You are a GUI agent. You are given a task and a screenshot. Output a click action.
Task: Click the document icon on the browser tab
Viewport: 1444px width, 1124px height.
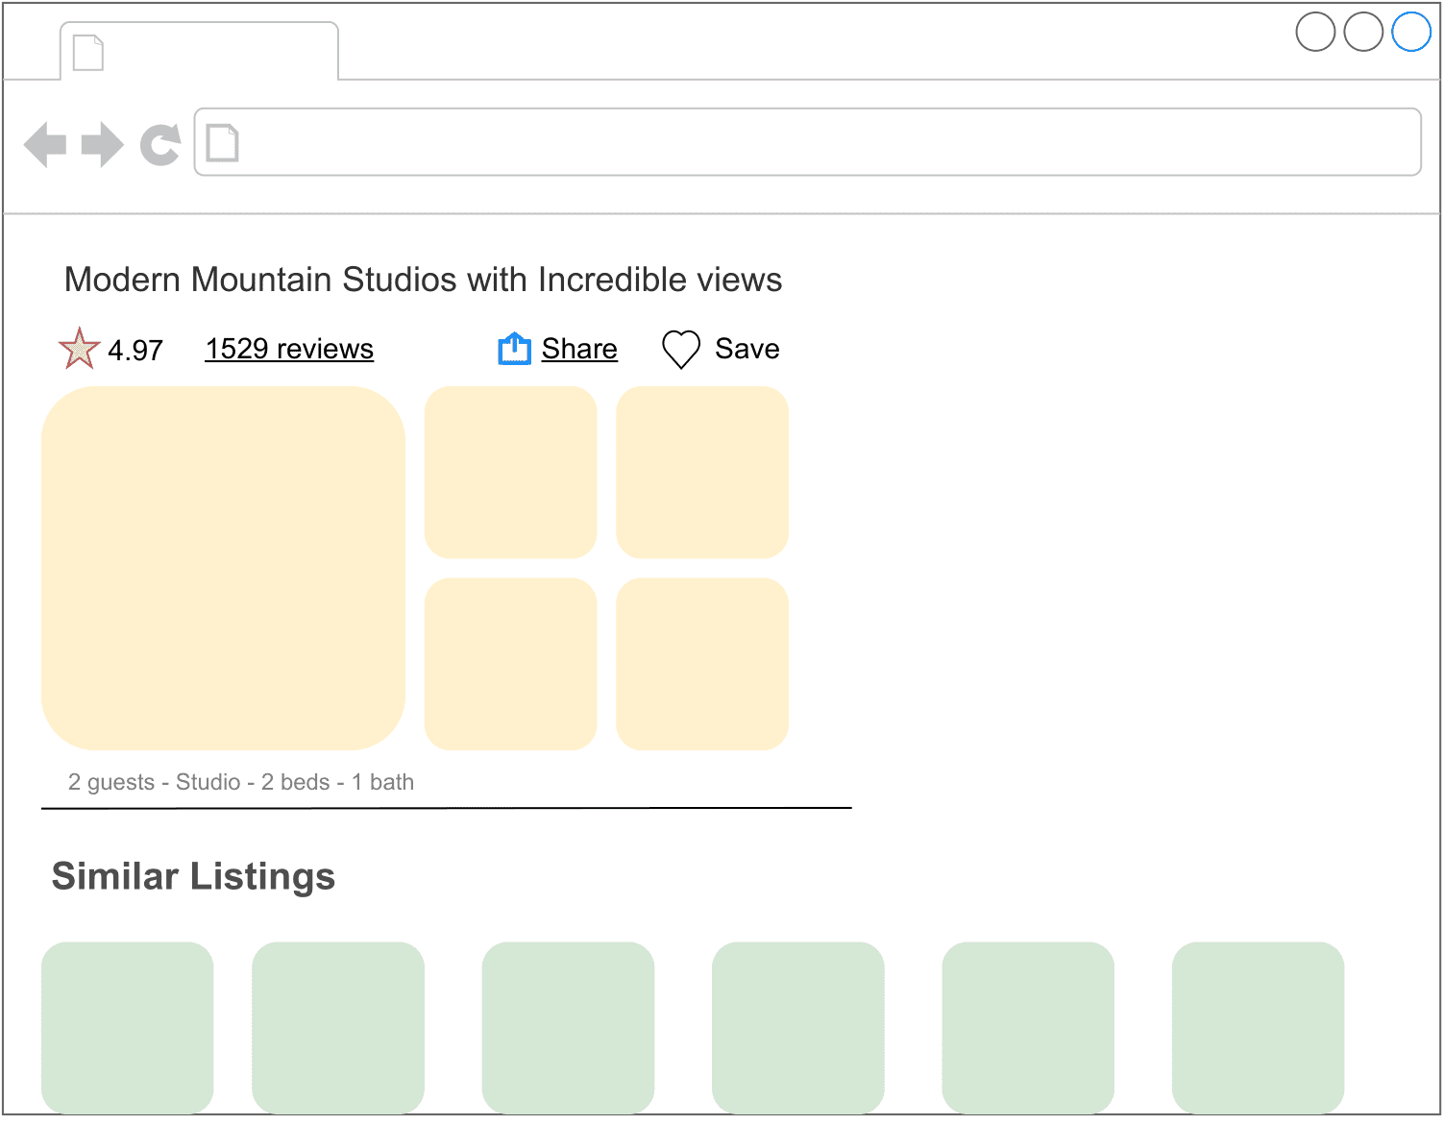coord(87,54)
